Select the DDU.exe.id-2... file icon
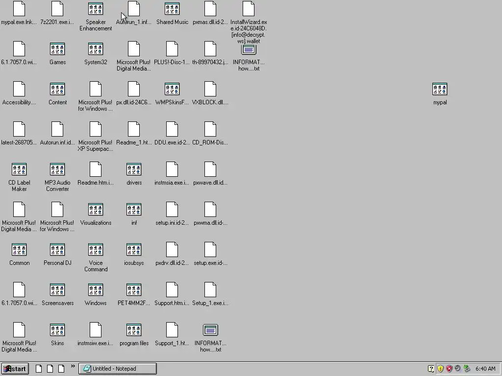The image size is (502, 376). coord(172,129)
